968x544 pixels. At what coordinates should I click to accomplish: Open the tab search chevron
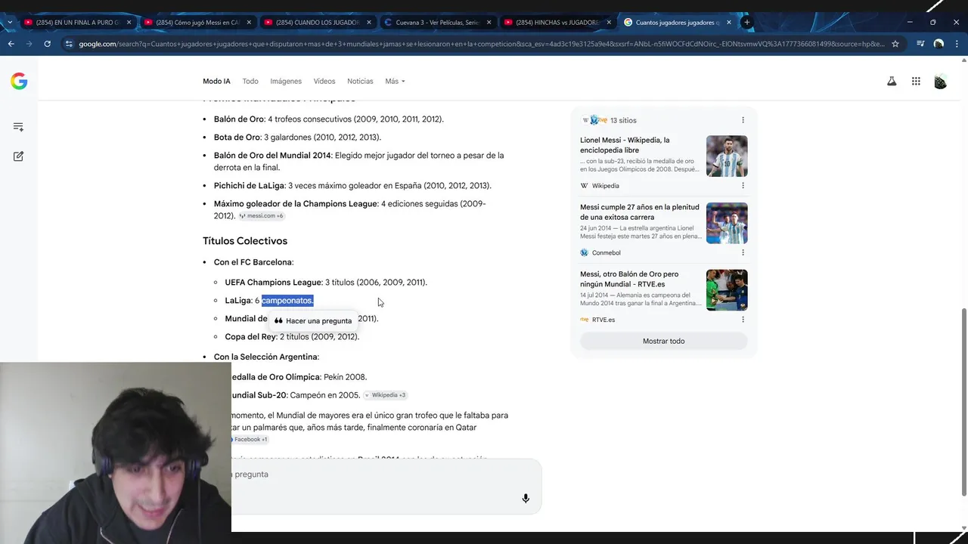(9, 23)
